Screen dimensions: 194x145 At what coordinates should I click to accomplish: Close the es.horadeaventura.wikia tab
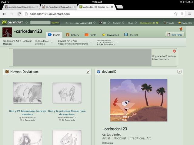click(x=75, y=7)
